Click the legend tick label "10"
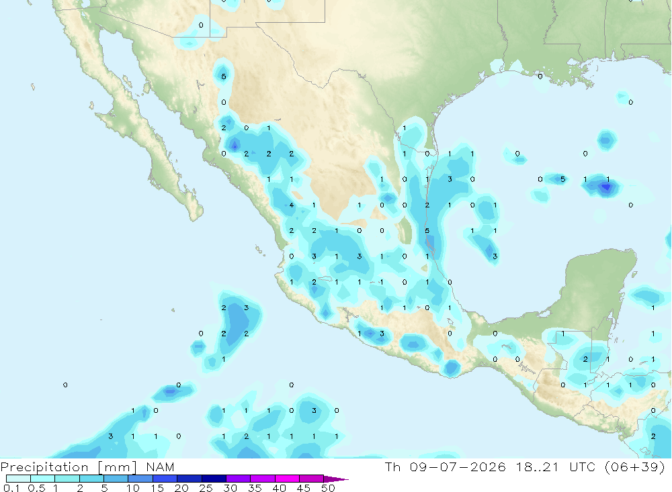 [133, 488]
